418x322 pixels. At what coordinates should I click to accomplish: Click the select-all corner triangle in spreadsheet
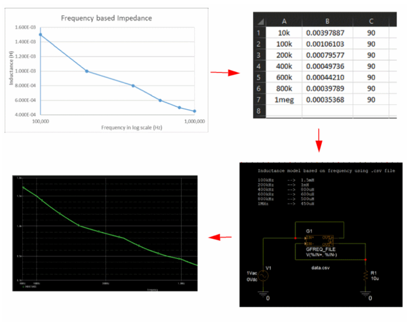coord(260,21)
